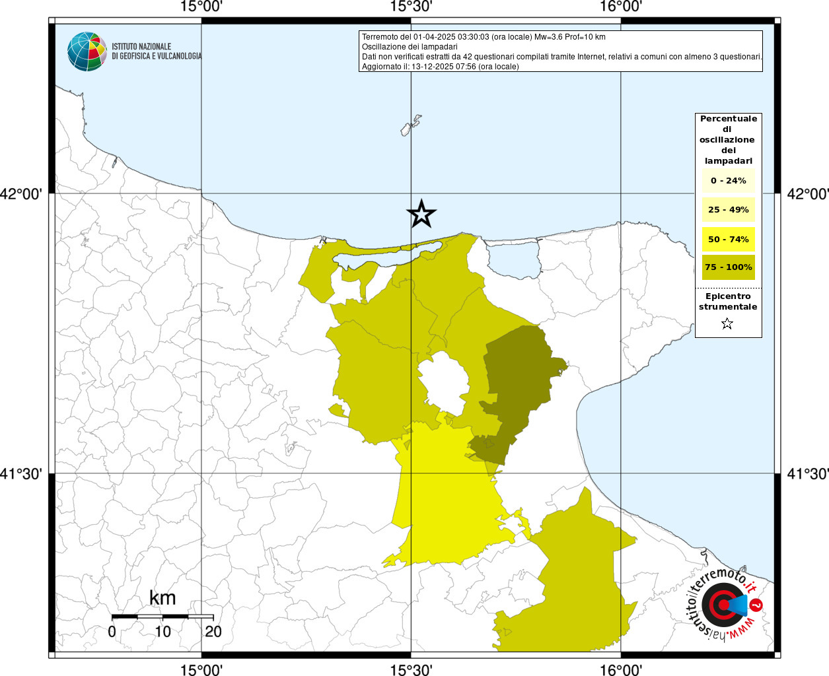This screenshot has height=676, width=829.
Task: Click the bottom 15°00' longitude label
Action: point(201,669)
